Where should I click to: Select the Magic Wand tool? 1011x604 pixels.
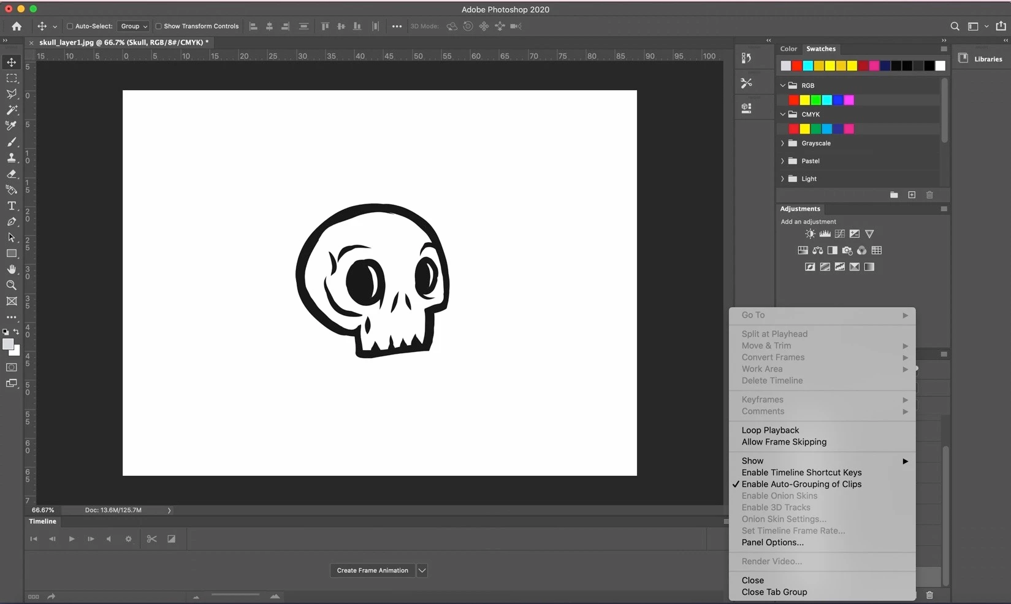coord(12,110)
